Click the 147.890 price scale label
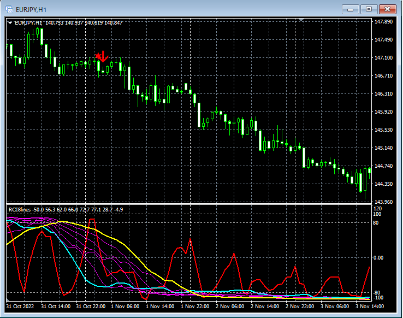403x318 pixels. (x=384, y=22)
